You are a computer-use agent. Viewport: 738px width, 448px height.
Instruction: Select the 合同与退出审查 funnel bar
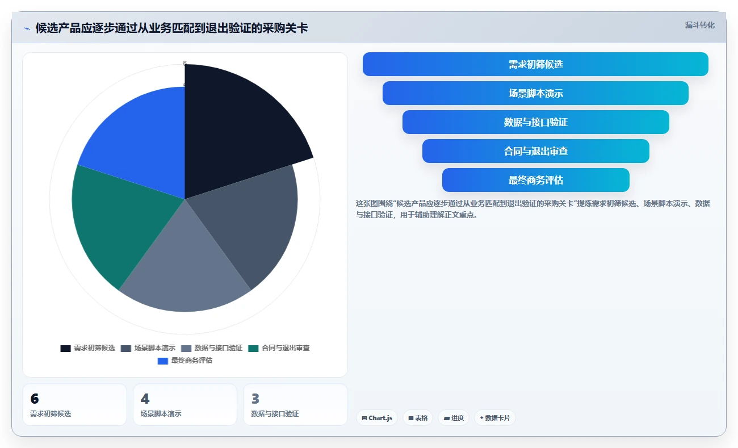click(x=535, y=151)
